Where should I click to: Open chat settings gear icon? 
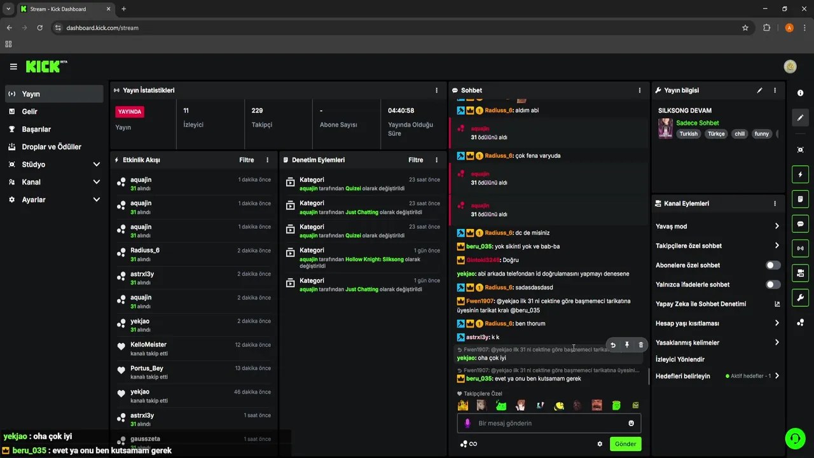pos(600,444)
